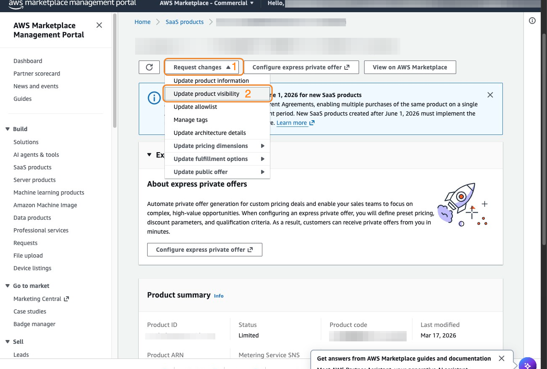Click the refresh icon button

[149, 67]
